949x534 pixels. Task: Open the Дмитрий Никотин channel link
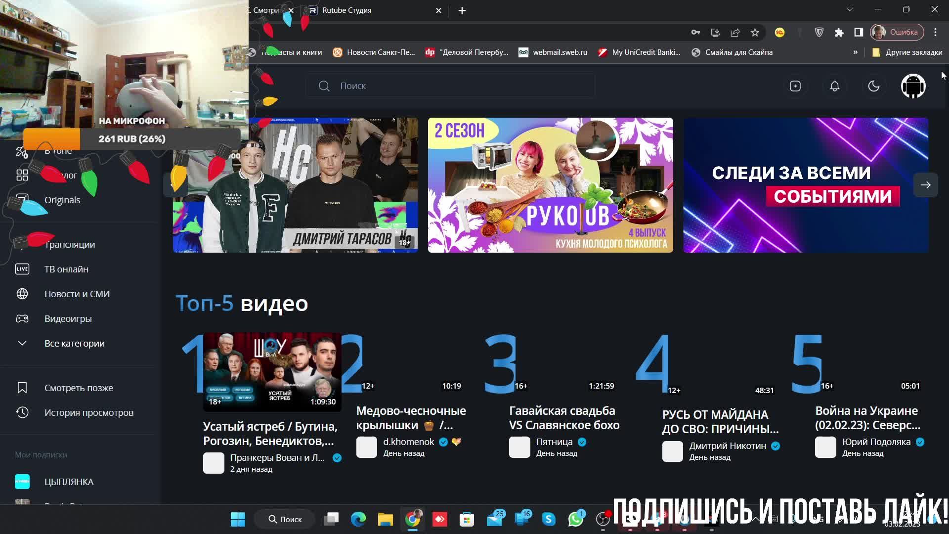point(727,446)
